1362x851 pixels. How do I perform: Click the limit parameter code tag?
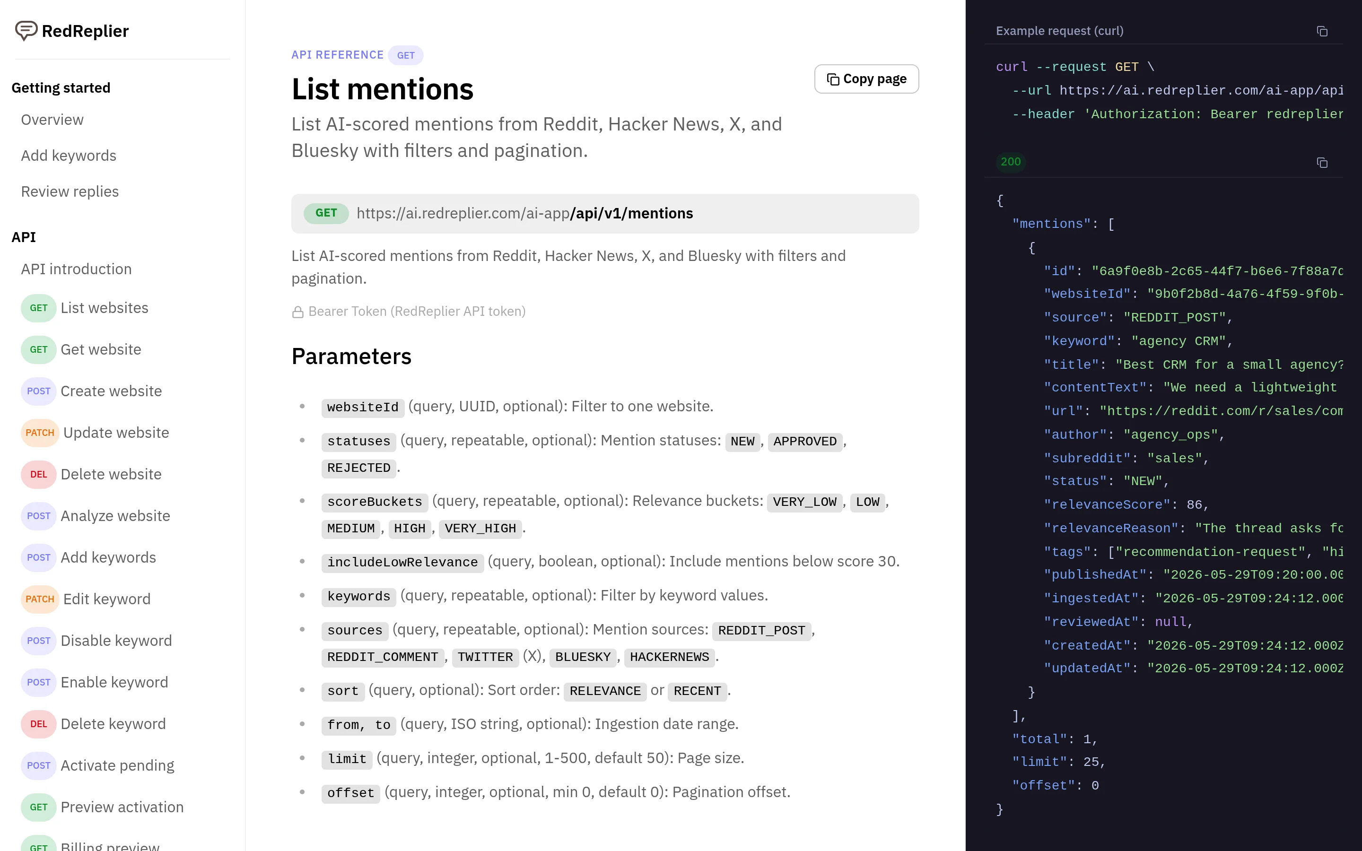point(347,759)
